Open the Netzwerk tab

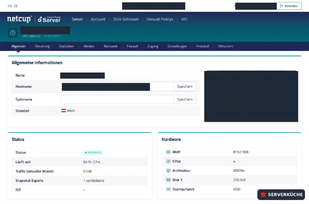point(111,46)
